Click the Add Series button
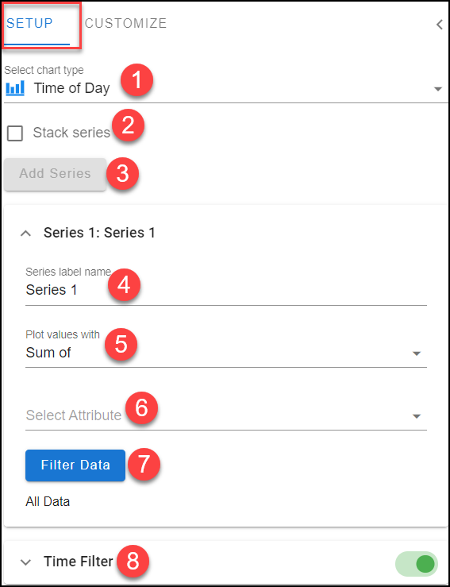This screenshot has height=587, width=450. [55, 174]
